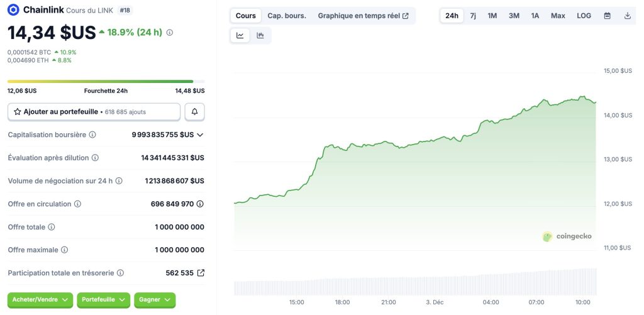Click Ajouter au portefeuille button
This screenshot has width=644, height=315.
[x=94, y=111]
